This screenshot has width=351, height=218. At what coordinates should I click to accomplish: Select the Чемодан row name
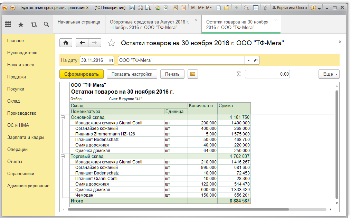point(84,195)
